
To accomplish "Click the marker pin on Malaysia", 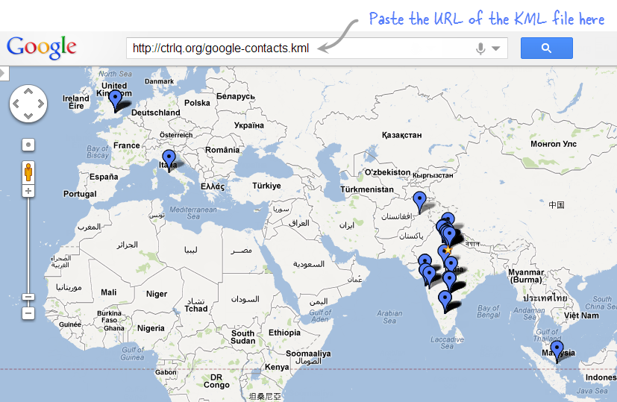I will coord(557,351).
